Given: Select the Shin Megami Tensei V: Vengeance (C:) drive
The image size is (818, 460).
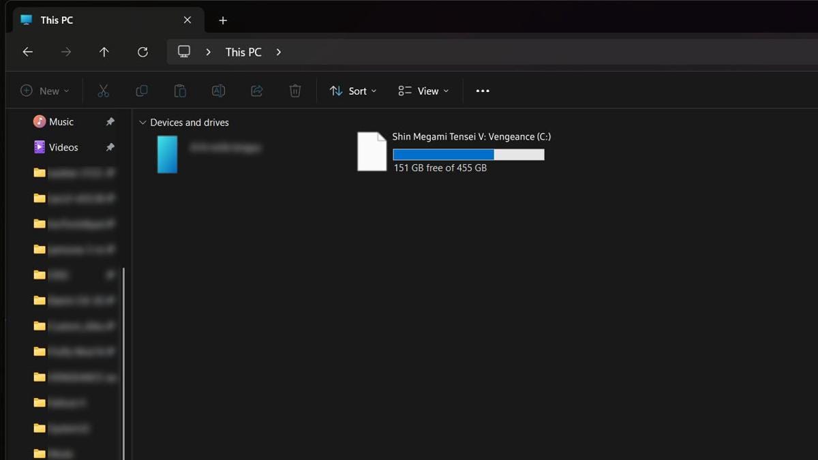Looking at the screenshot, I should click(455, 151).
